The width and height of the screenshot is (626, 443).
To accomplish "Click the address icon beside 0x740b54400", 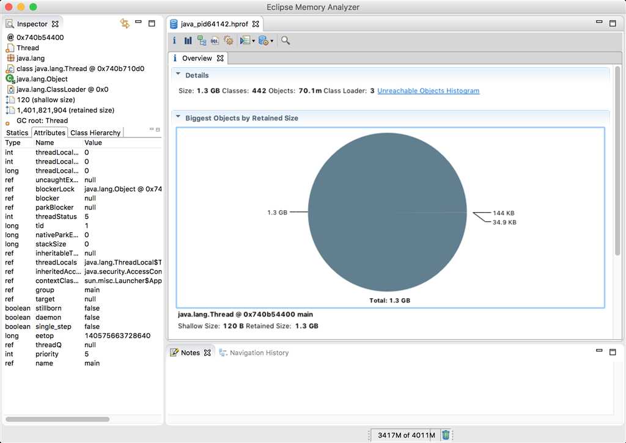I will pyautogui.click(x=10, y=37).
